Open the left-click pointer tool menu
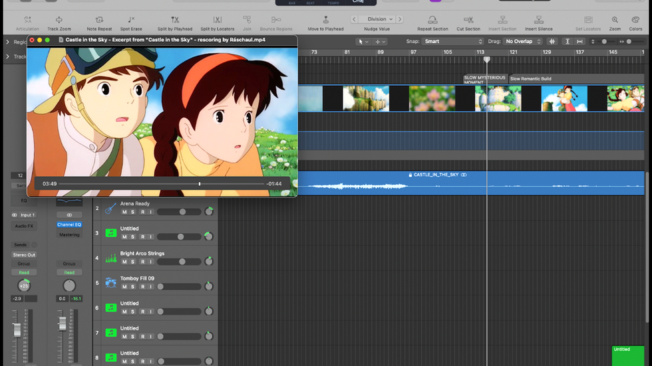 pyautogui.click(x=363, y=41)
